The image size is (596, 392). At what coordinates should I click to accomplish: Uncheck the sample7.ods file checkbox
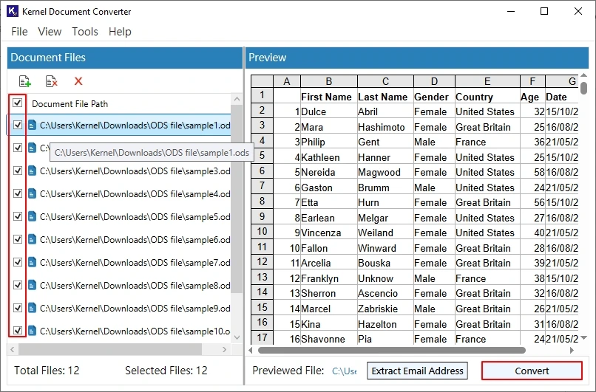point(18,262)
